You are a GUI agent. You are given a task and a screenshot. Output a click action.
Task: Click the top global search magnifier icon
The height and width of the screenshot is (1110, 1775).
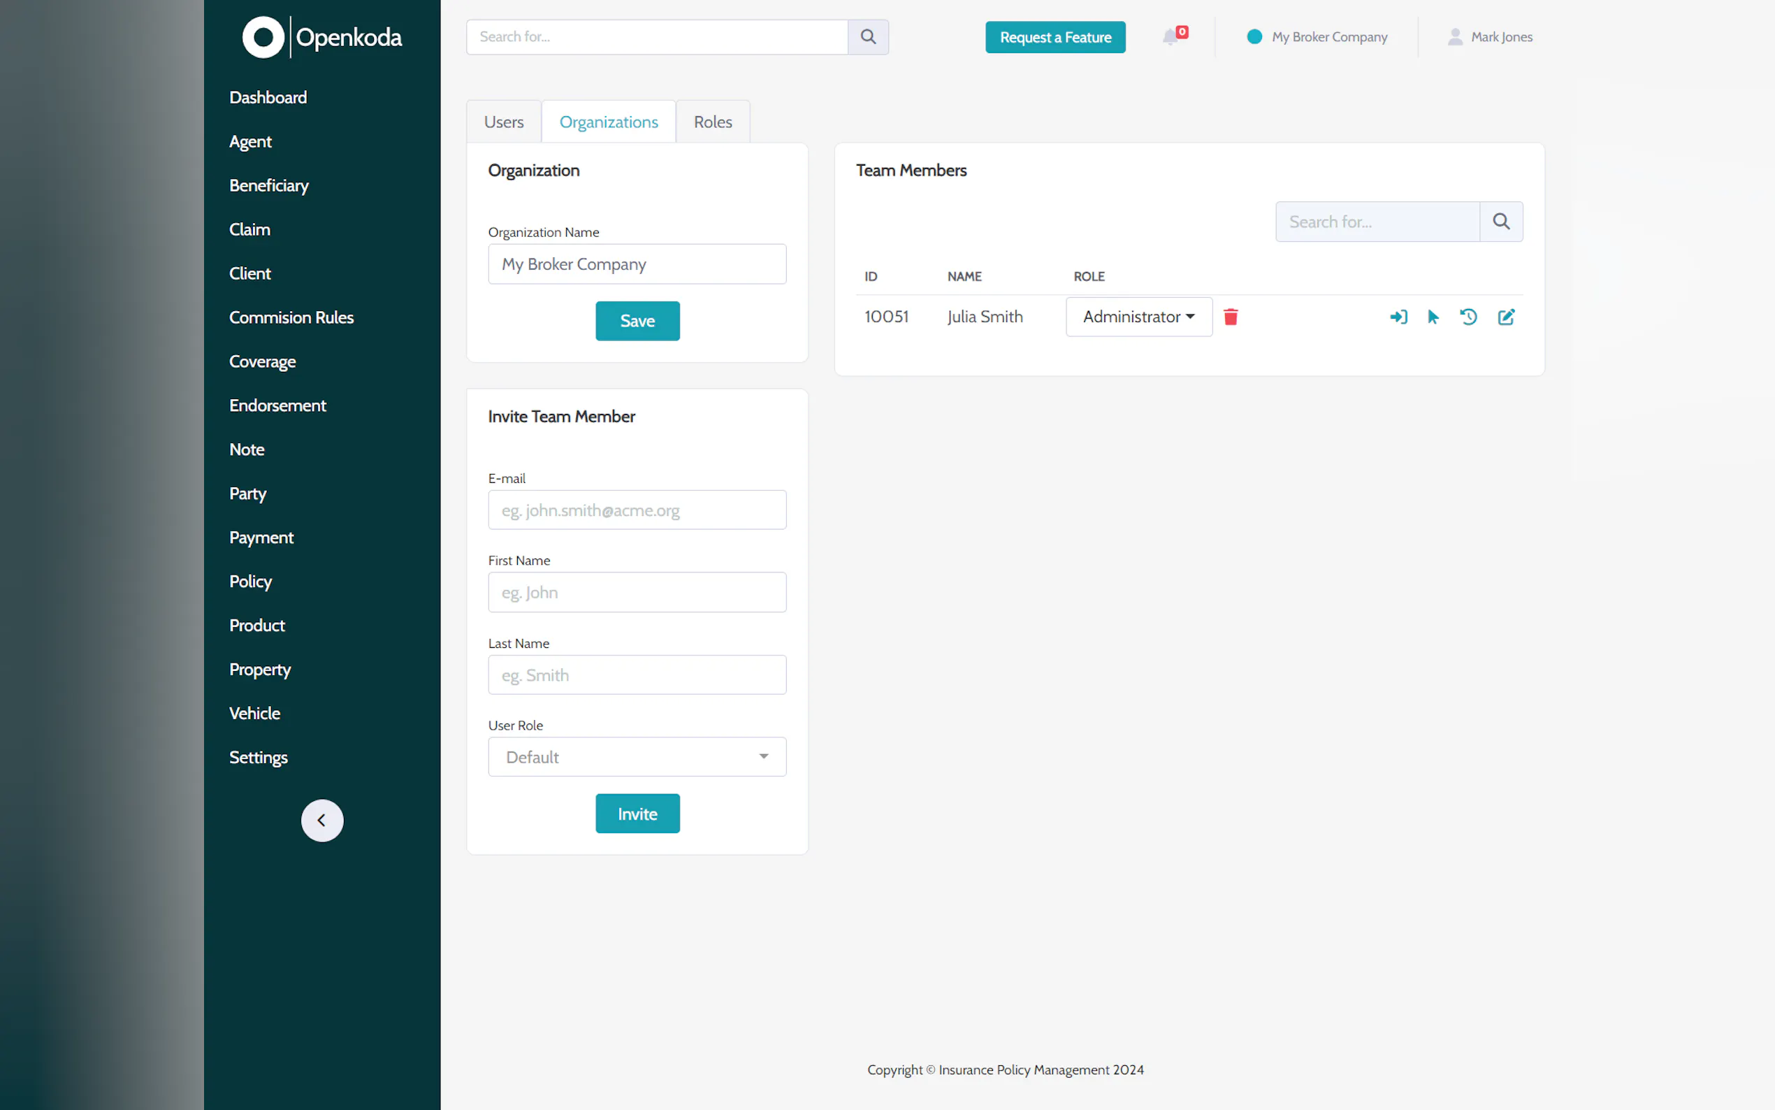click(868, 37)
